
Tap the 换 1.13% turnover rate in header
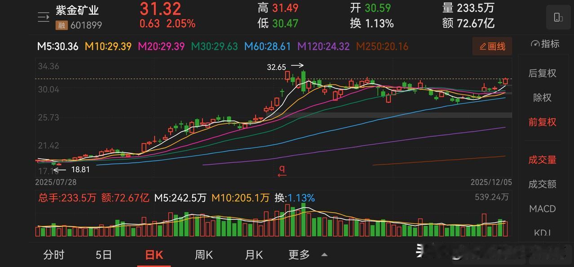click(x=372, y=23)
